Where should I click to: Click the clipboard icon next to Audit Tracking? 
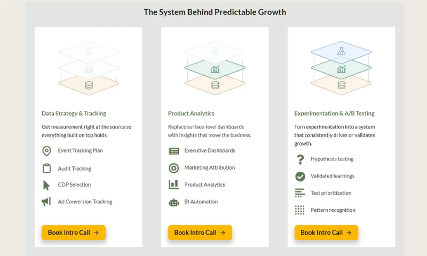[x=46, y=168]
